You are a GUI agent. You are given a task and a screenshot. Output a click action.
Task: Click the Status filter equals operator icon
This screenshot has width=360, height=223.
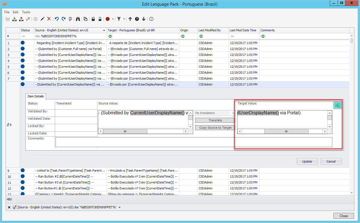tap(24, 36)
